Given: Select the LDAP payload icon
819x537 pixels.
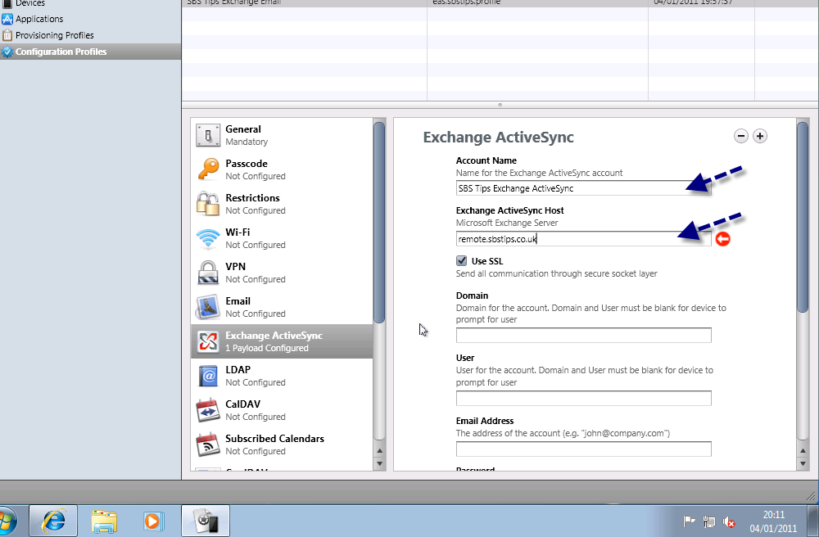Looking at the screenshot, I should pos(208,376).
